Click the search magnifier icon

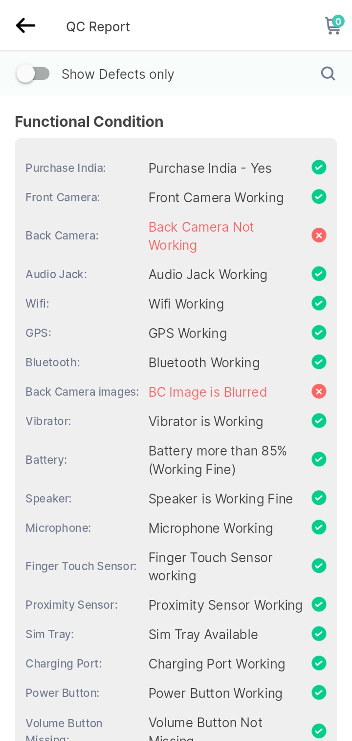(x=328, y=74)
